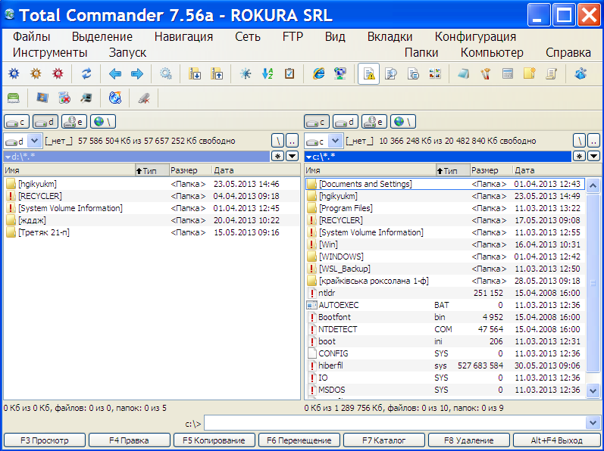The width and height of the screenshot is (604, 451).
Task: Click the blue snowflake toolbar icon
Action: [x=246, y=73]
